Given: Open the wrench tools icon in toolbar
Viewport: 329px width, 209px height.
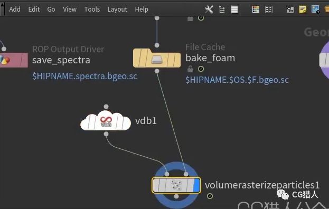Looking at the screenshot, I should tap(209, 9).
